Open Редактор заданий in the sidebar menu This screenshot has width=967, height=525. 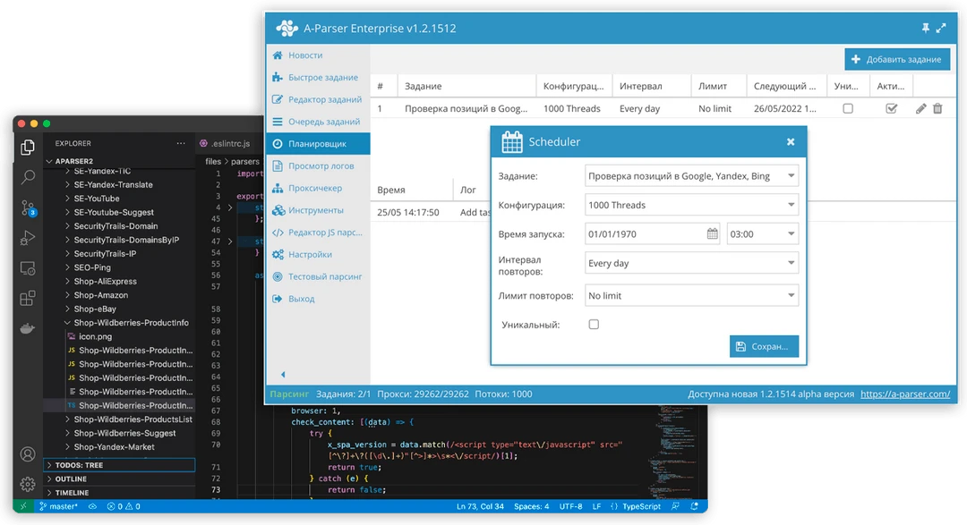click(x=324, y=99)
